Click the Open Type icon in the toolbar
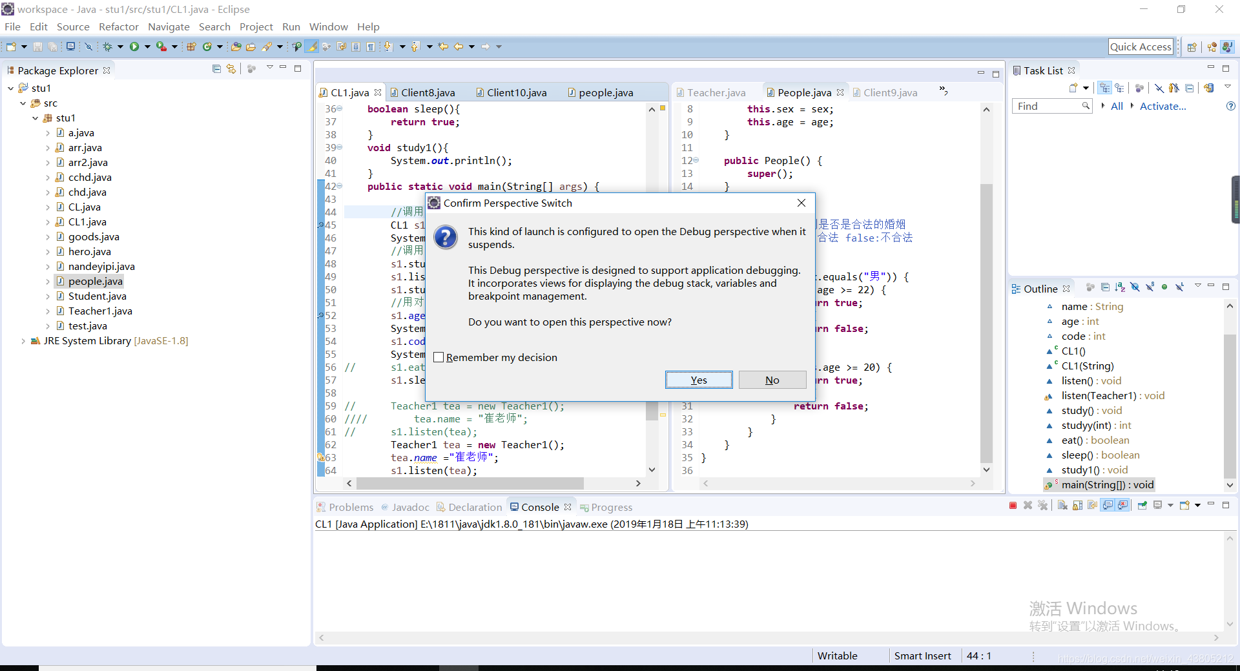Image resolution: width=1240 pixels, height=671 pixels. click(x=236, y=46)
